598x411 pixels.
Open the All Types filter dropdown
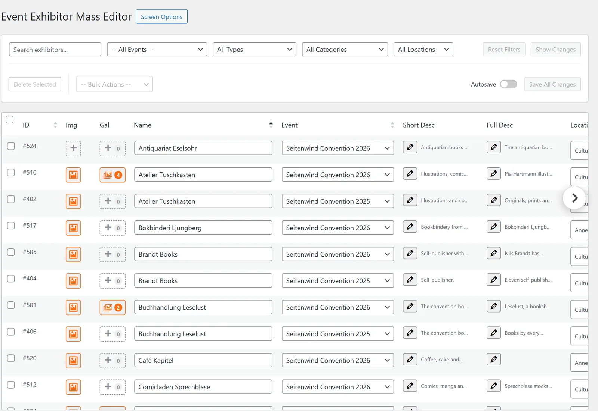click(255, 50)
